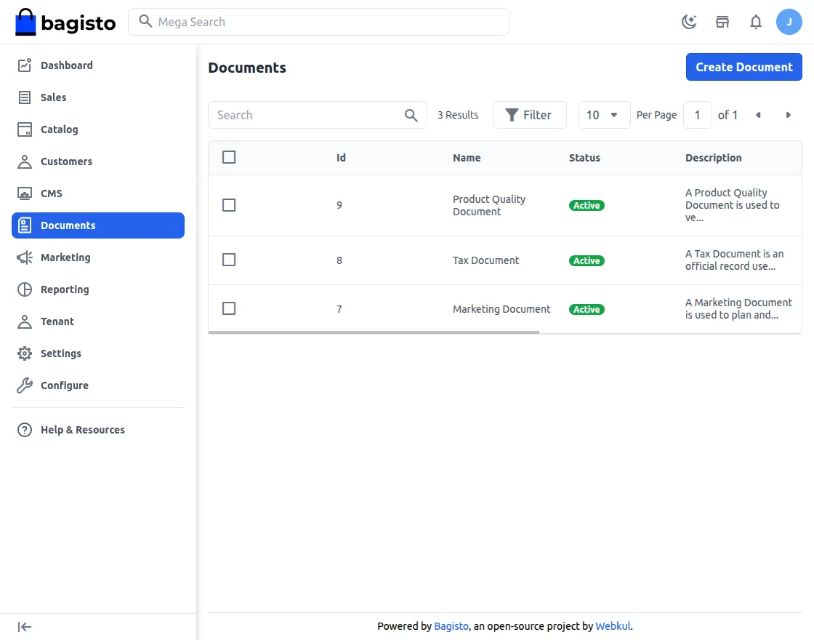Check the Product Quality Document row

229,205
